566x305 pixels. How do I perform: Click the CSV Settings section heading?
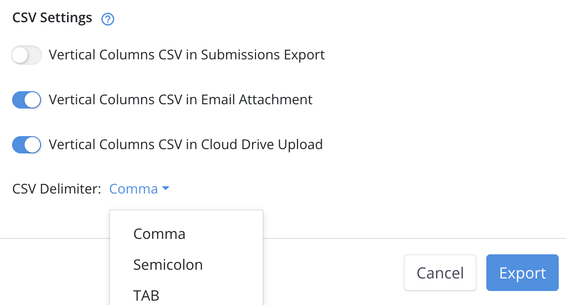(x=52, y=18)
